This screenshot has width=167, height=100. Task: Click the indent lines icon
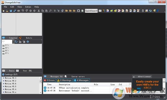pos(55,11)
